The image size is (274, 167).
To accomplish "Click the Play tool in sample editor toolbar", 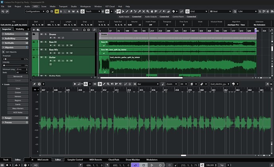I will (75, 84).
